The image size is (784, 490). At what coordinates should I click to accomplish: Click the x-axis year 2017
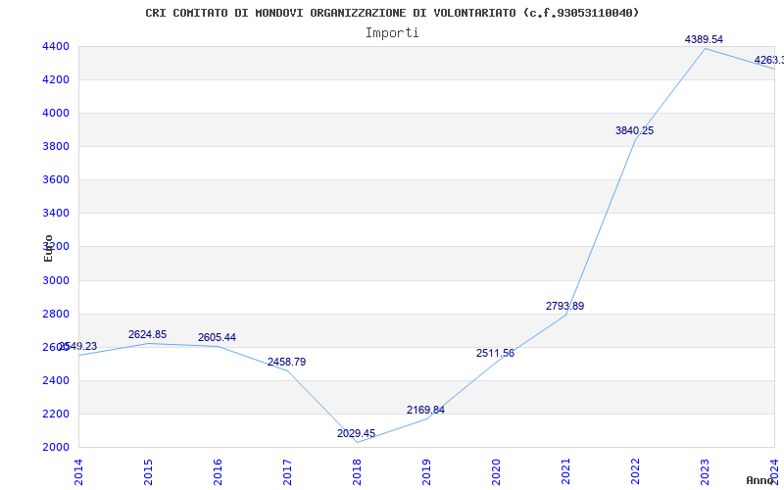(x=287, y=472)
